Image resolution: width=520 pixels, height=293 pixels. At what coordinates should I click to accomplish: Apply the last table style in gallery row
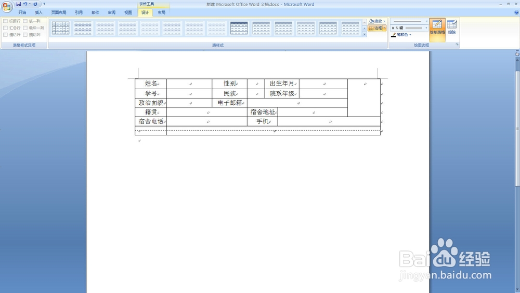[350, 28]
